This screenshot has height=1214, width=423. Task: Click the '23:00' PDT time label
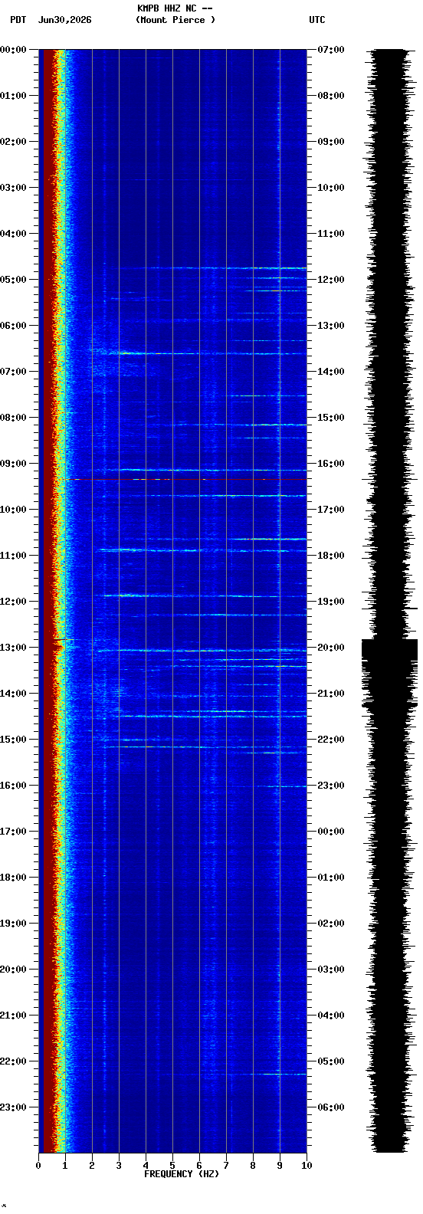pyautogui.click(x=13, y=1107)
